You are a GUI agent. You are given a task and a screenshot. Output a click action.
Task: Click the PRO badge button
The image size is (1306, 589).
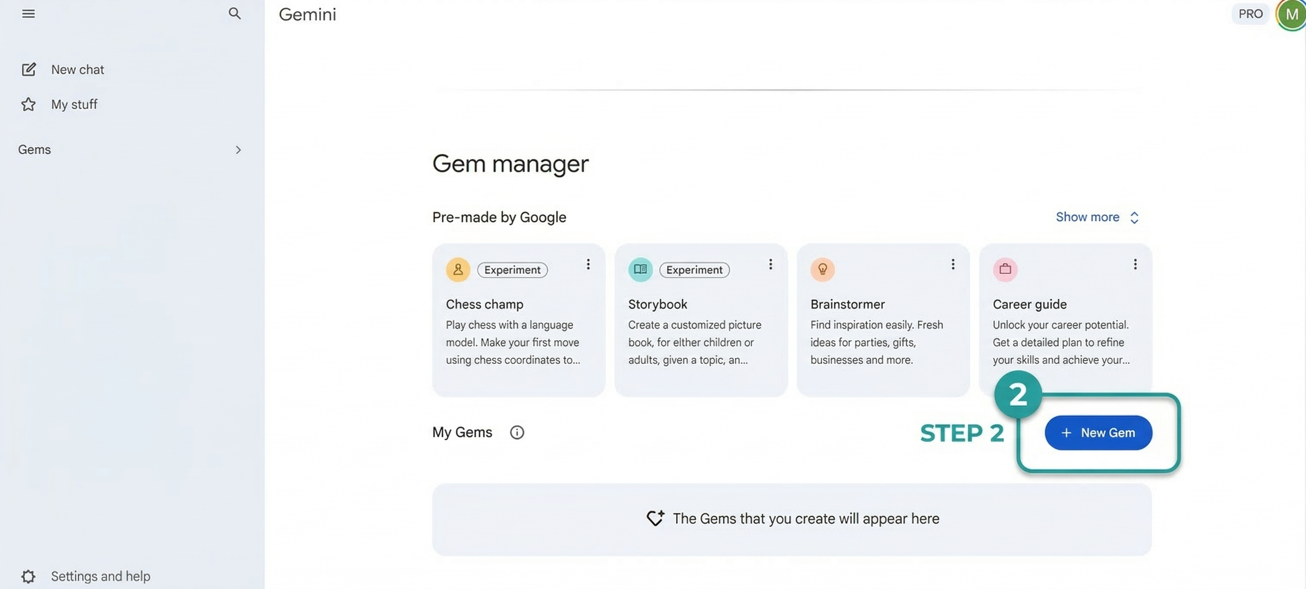click(x=1250, y=14)
